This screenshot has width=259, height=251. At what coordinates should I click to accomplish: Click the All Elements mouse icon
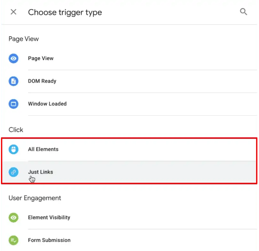(x=13, y=149)
